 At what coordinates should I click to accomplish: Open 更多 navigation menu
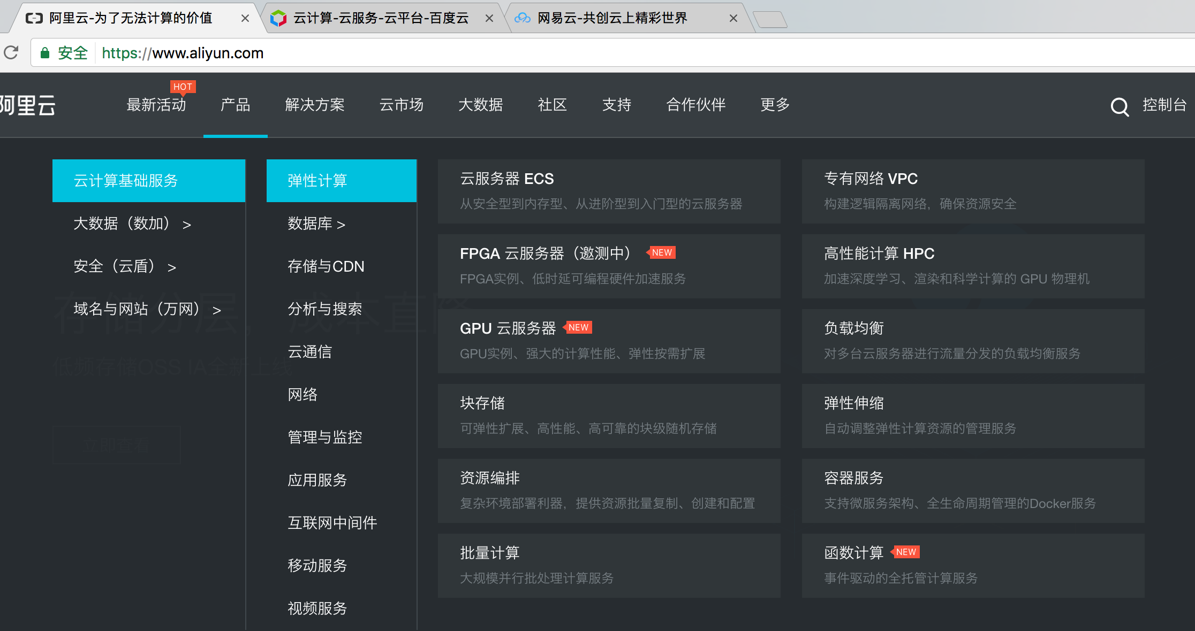(x=775, y=105)
